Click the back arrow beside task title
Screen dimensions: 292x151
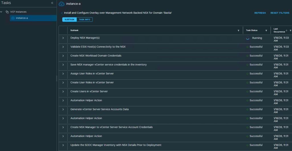(62, 13)
